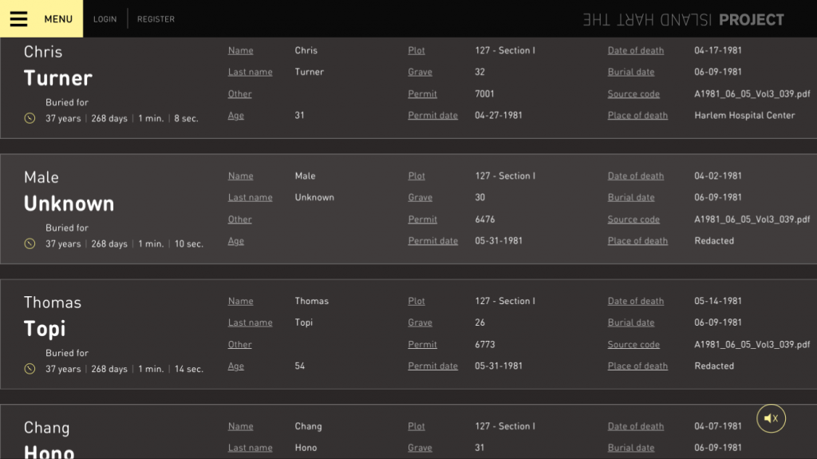This screenshot has width=817, height=459.
Task: Click Place of death label for Turner
Action: tap(637, 116)
